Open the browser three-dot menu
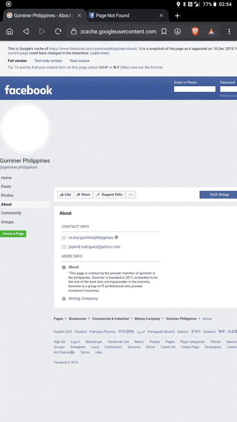Screen dimensions: 237x422 coord(229,32)
